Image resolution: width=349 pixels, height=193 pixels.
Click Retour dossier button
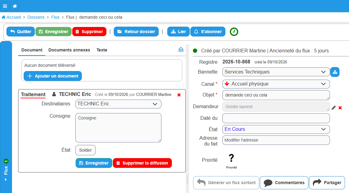pos(136,32)
